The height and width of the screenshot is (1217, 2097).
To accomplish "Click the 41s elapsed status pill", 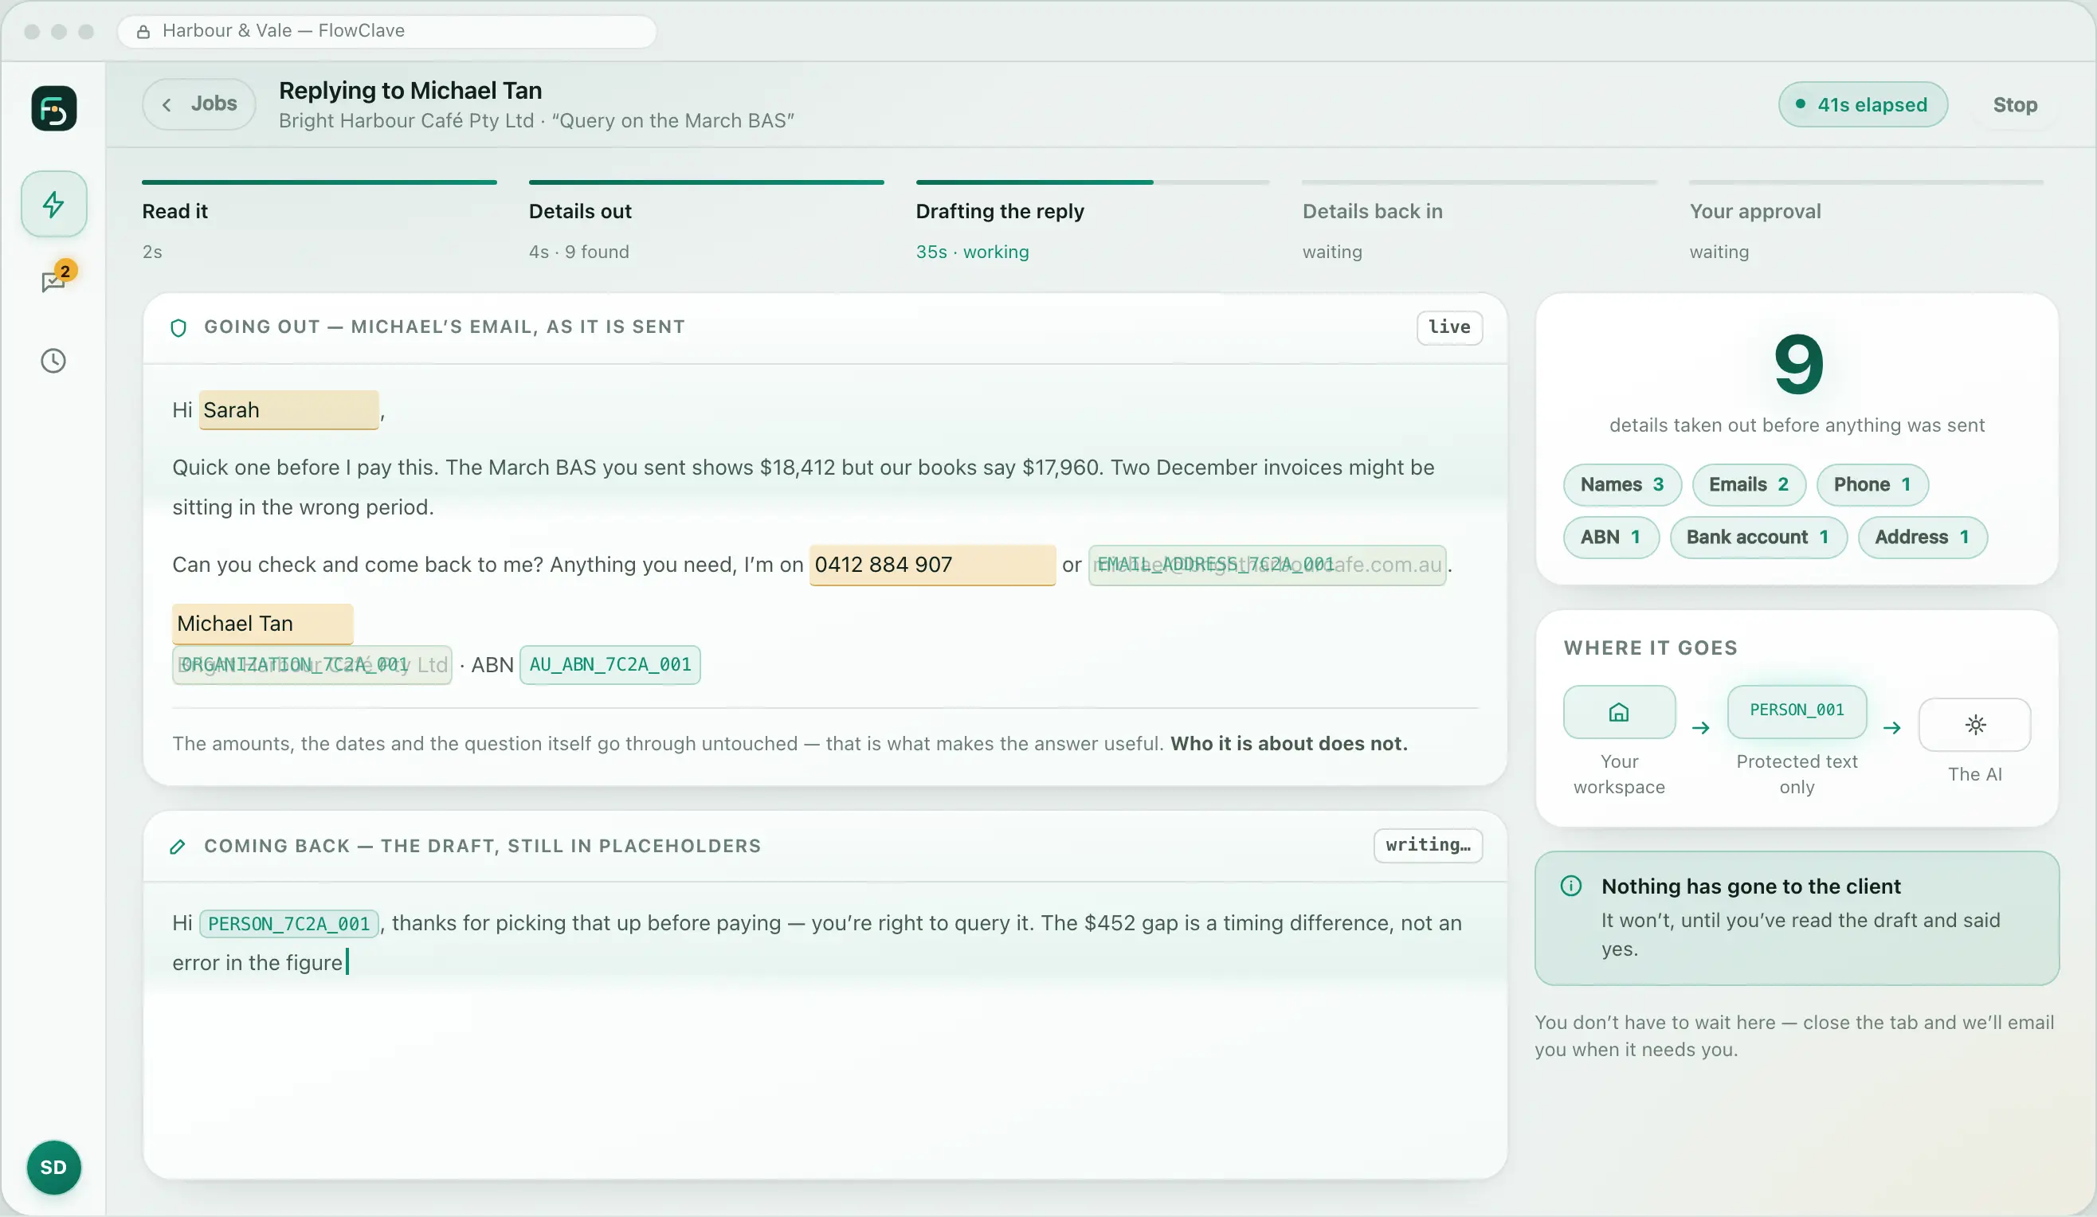I will tap(1862, 105).
